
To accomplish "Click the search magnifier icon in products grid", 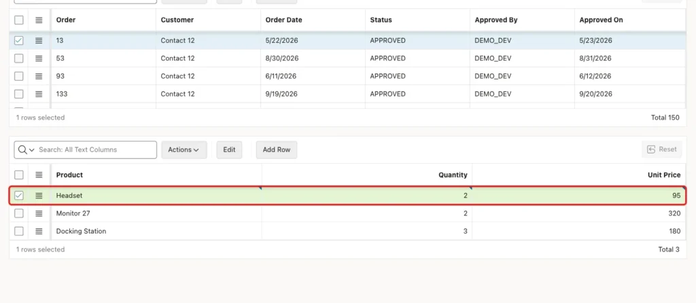I will pos(22,149).
